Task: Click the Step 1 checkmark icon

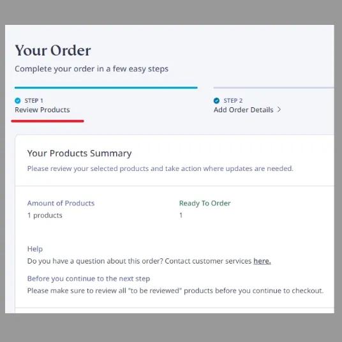Action: point(18,101)
